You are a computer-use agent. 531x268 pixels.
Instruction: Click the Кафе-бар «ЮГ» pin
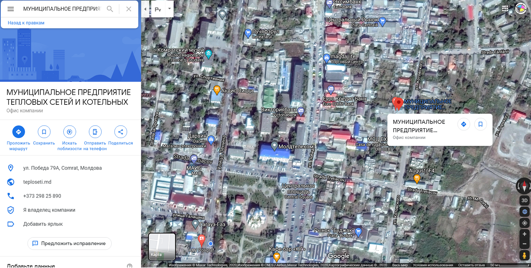[276, 258]
